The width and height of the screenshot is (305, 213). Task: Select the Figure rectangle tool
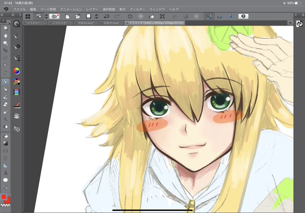[x=5, y=151]
